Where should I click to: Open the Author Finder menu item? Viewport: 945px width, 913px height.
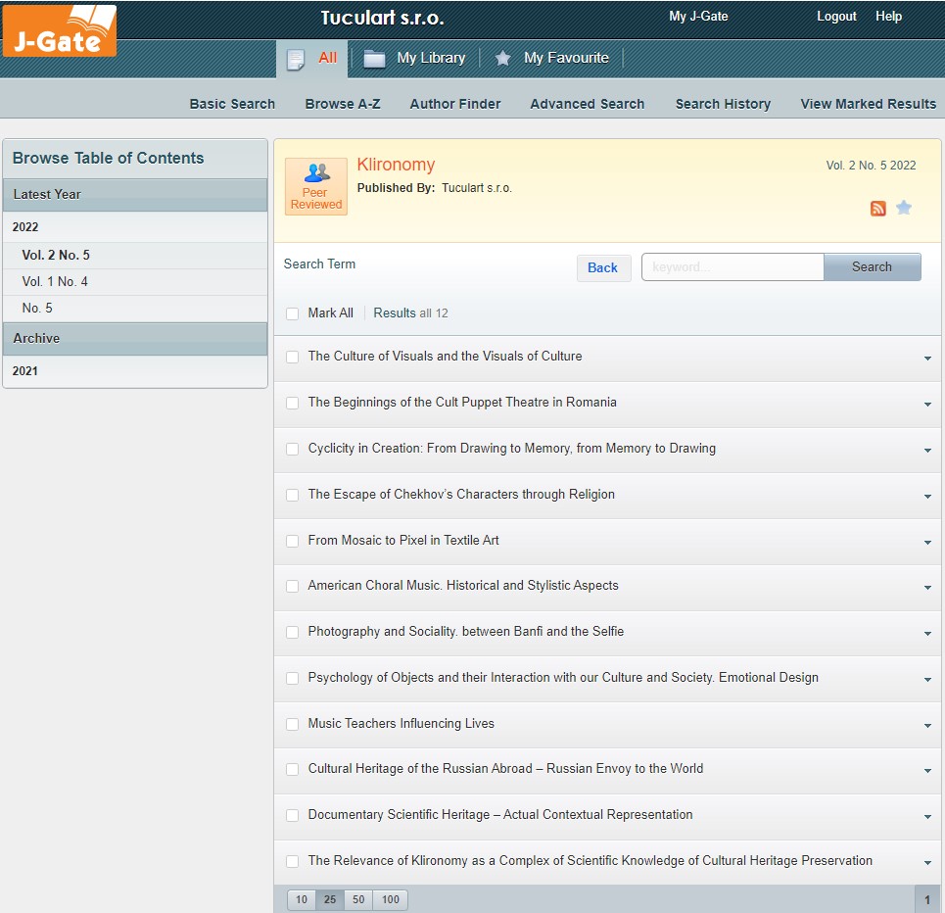[x=454, y=104]
